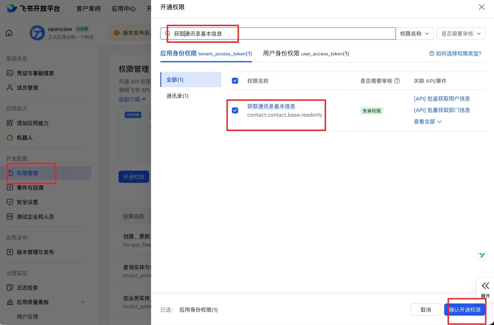The width and height of the screenshot is (494, 325).
Task: Select the 通讯录(1) category filter
Action: click(x=177, y=96)
